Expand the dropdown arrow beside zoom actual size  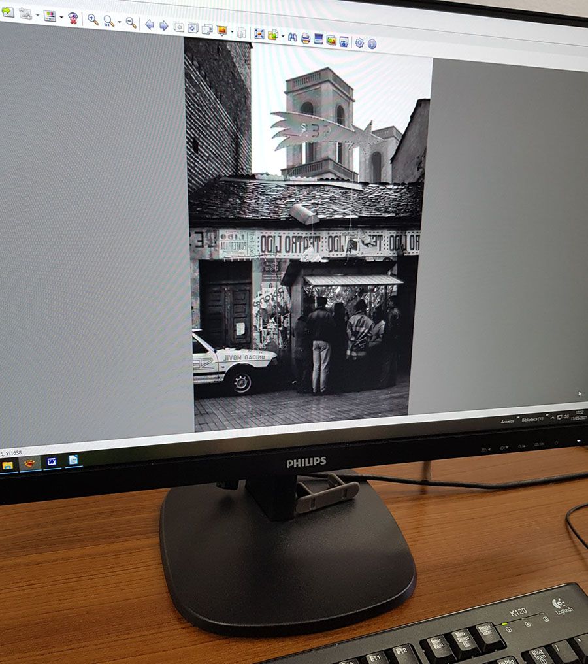pyautogui.click(x=119, y=22)
